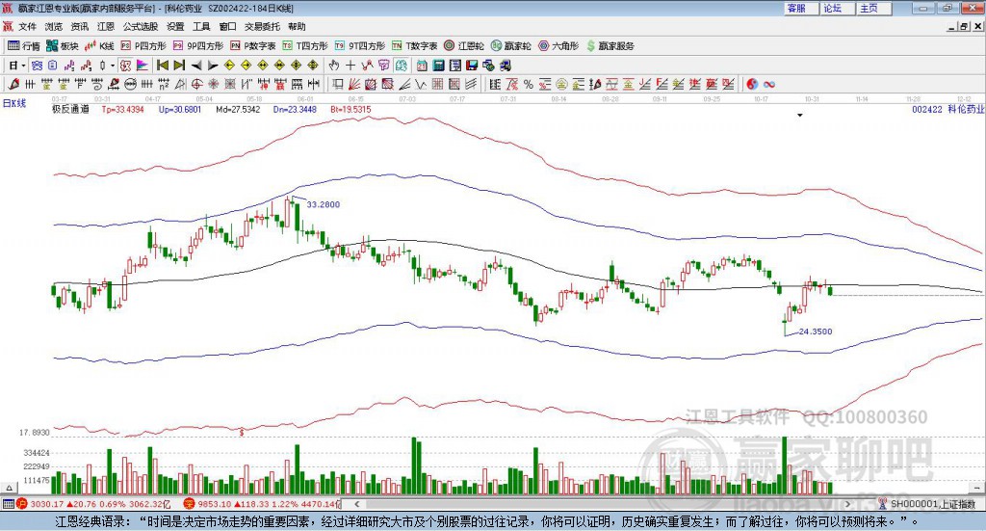The height and width of the screenshot is (531, 986).
Task: Click the percent % drawing tool
Action: 529,84
